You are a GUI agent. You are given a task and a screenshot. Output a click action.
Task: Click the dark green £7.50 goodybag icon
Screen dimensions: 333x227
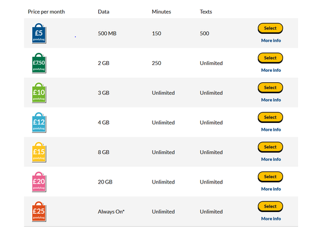39,63
